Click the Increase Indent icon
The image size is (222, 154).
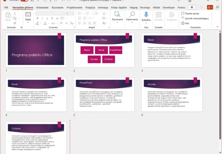coord(84,18)
